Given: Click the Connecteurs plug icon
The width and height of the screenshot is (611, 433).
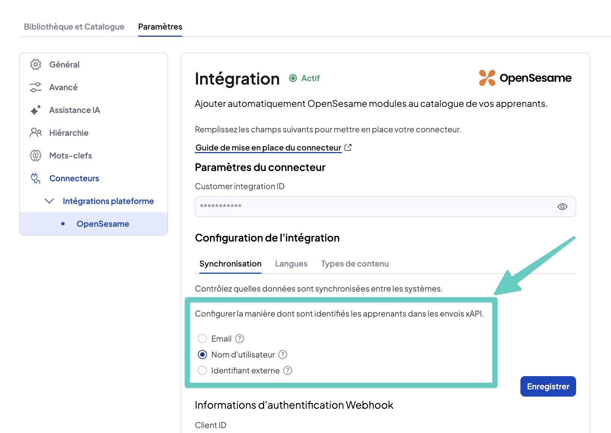Looking at the screenshot, I should coord(36,178).
